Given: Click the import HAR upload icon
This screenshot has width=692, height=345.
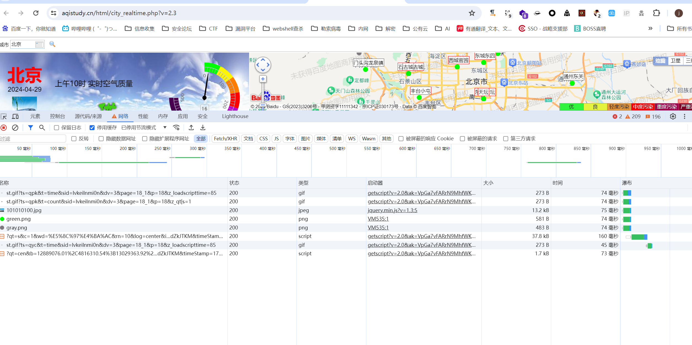Looking at the screenshot, I should (191, 127).
